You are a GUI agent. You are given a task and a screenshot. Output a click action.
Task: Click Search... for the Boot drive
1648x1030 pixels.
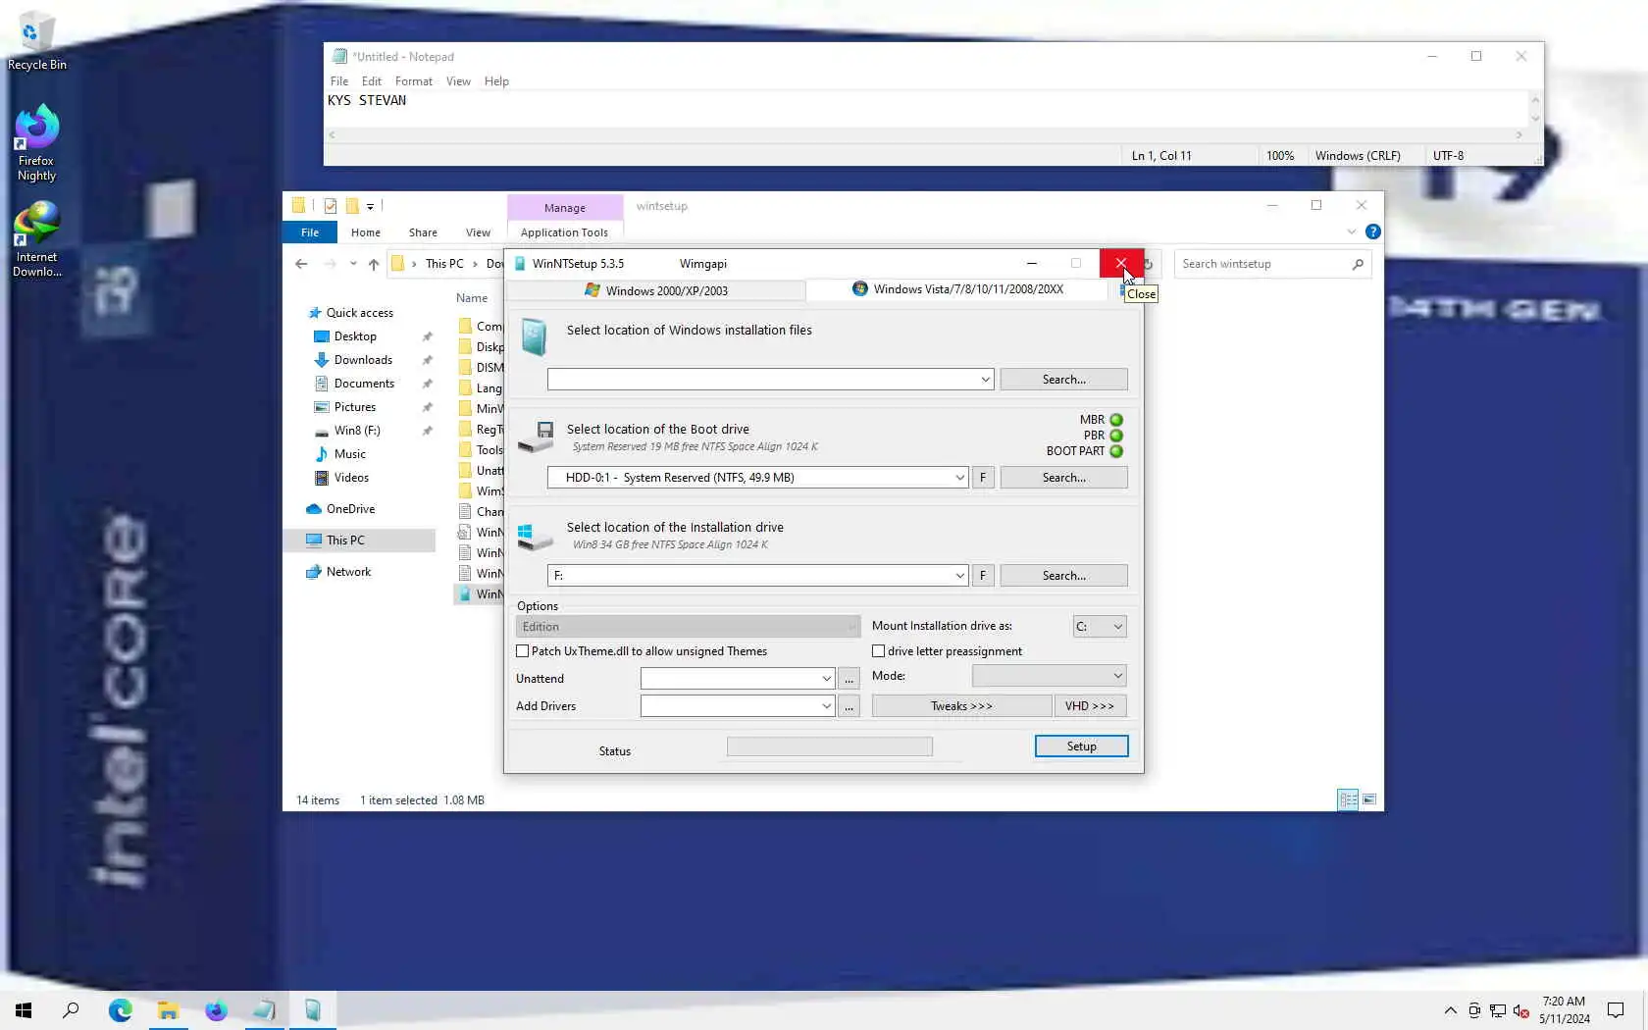1063,478
